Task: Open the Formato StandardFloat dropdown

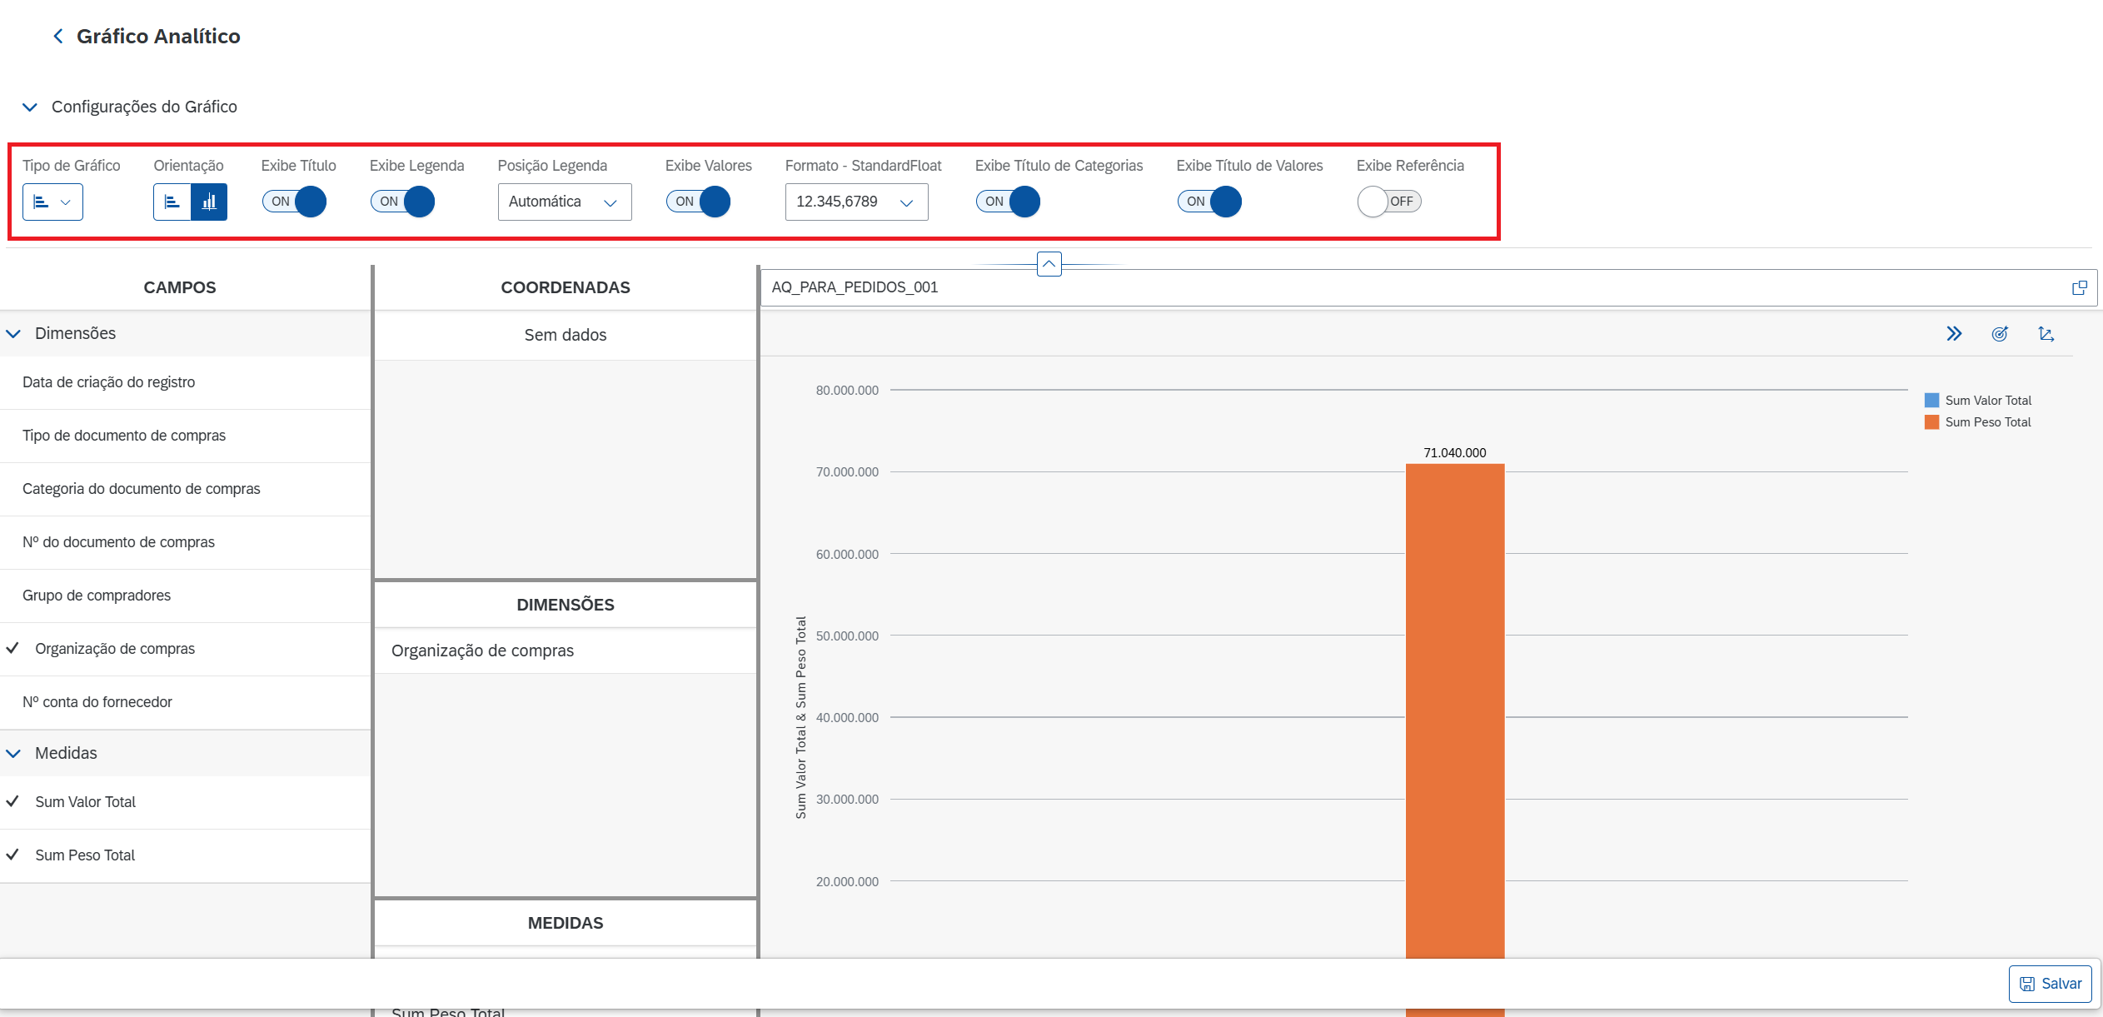Action: coord(856,202)
